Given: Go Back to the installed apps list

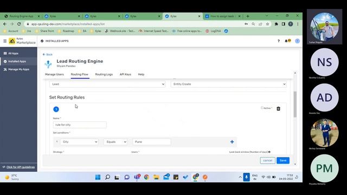Looking at the screenshot, I should coord(48,54).
